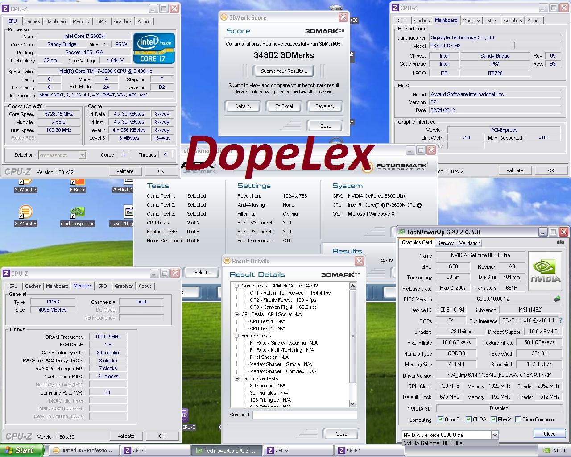Click the Save as button
The image size is (571, 457).
coord(326,106)
